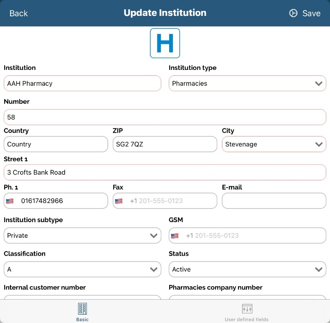Expand the City dropdown showing Stevenage
Viewport: 330px width, 323px height.
[x=274, y=144]
